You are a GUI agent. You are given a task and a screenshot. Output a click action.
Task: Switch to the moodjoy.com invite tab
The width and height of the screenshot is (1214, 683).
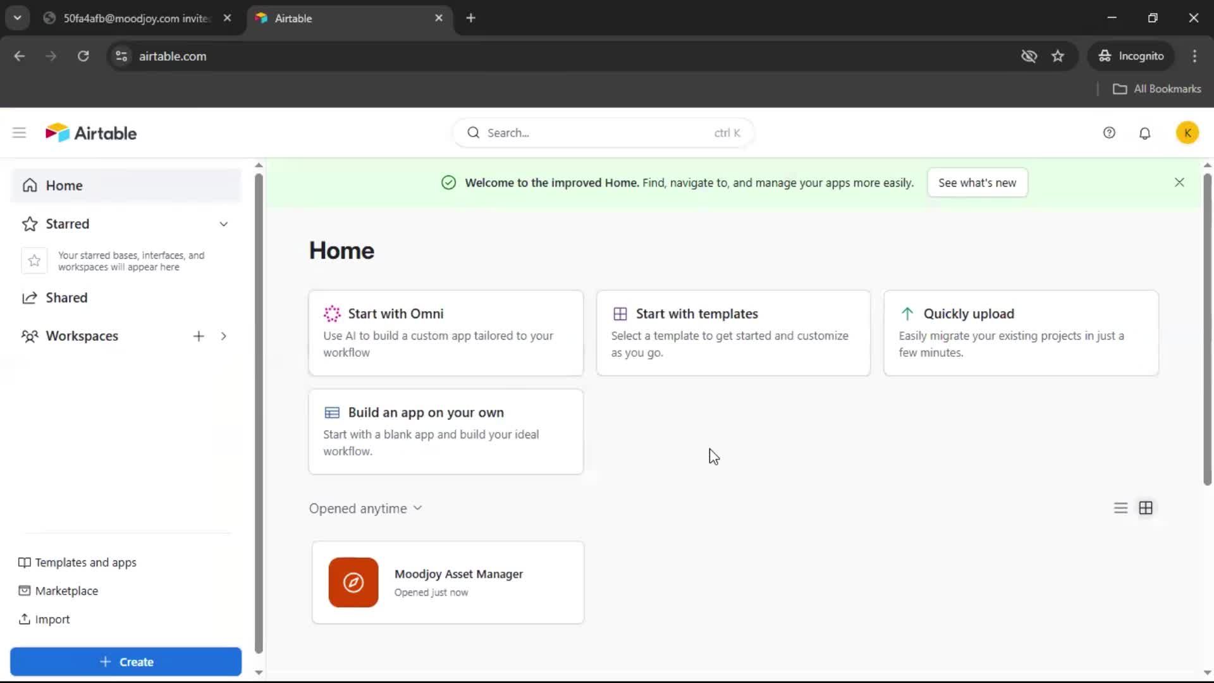pos(137,18)
